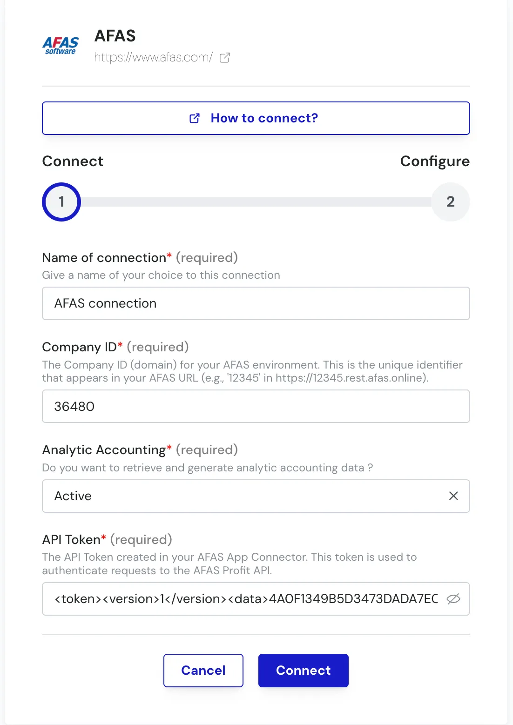Click external link icon in How to connect
Image resolution: width=513 pixels, height=725 pixels.
coord(195,118)
